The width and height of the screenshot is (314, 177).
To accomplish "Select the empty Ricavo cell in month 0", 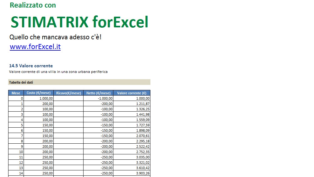I will point(68,98).
